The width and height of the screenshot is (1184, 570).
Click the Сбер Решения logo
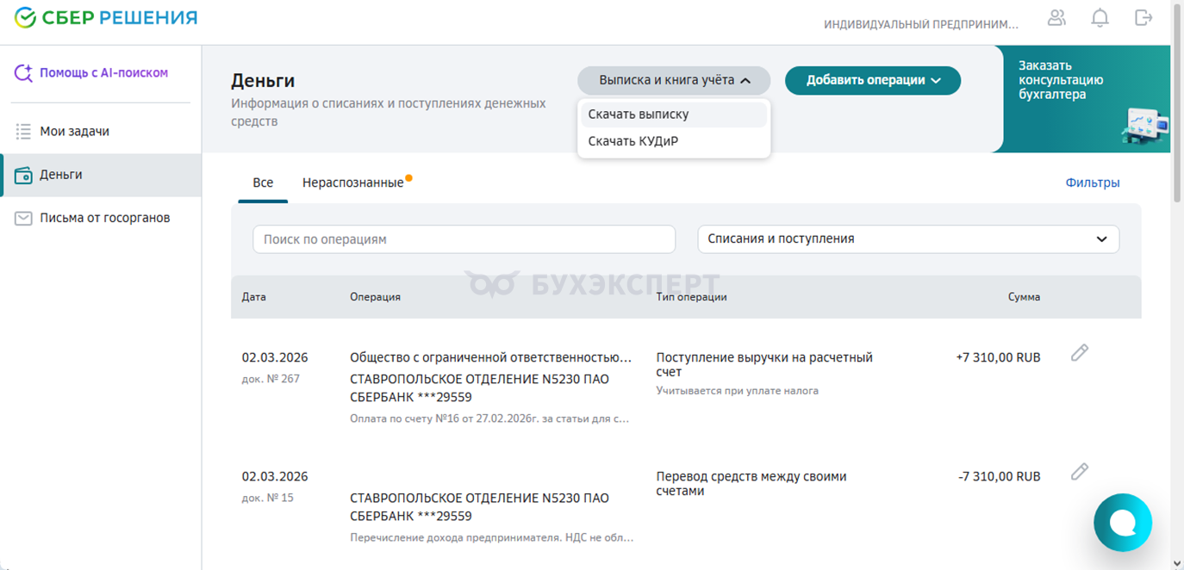(x=106, y=18)
